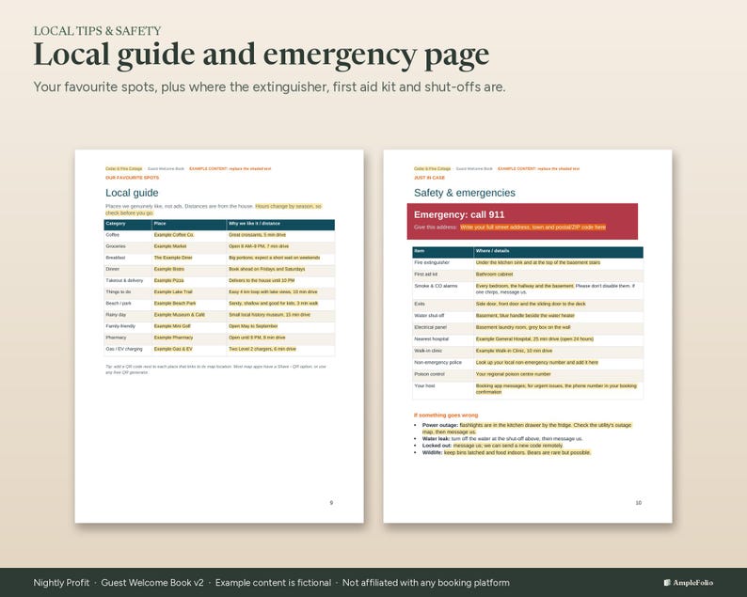This screenshot has height=597, width=747.
Task: Select the highlighted 'Write your full street address' text
Action: coord(532,228)
